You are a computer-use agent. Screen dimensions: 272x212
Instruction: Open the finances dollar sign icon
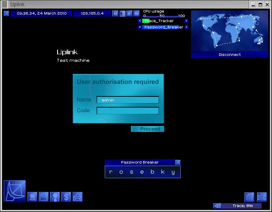pos(66,197)
